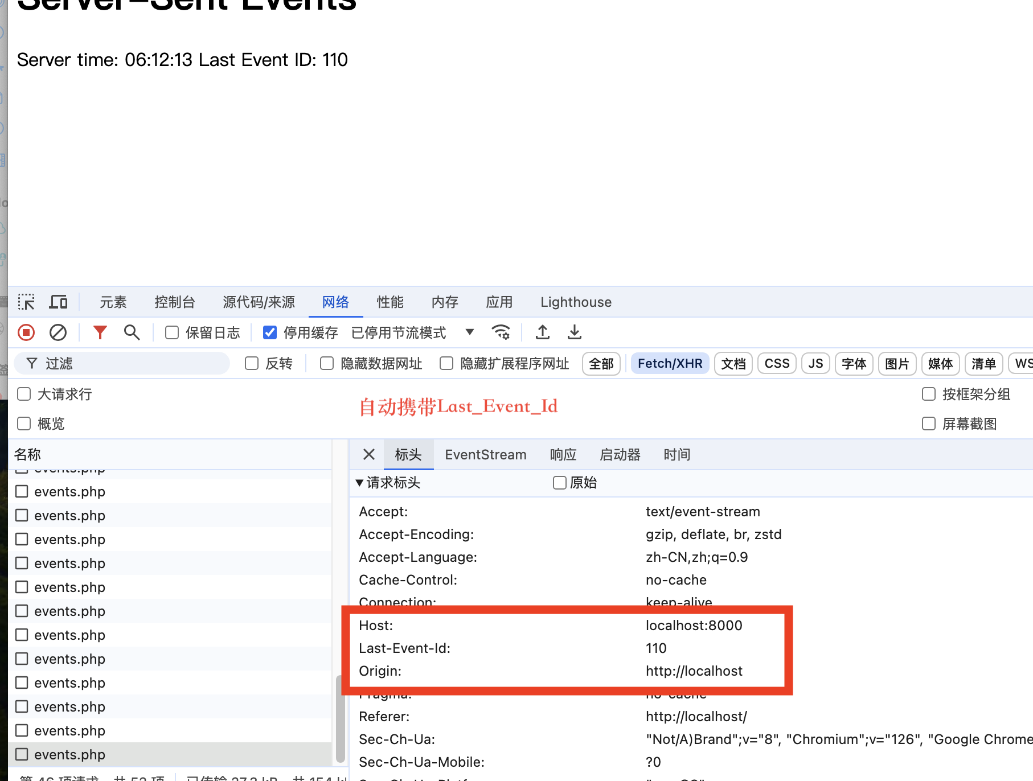Focus the 过滤 filter input field
This screenshot has height=781, width=1033.
pos(122,363)
